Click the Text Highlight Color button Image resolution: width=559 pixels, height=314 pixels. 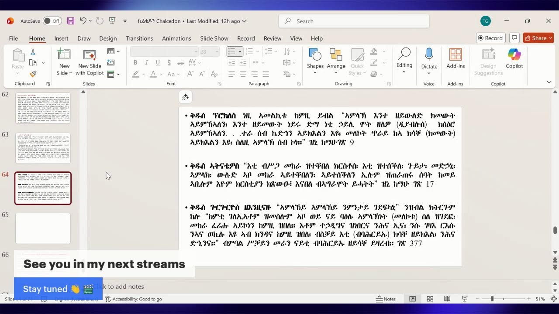[135, 74]
